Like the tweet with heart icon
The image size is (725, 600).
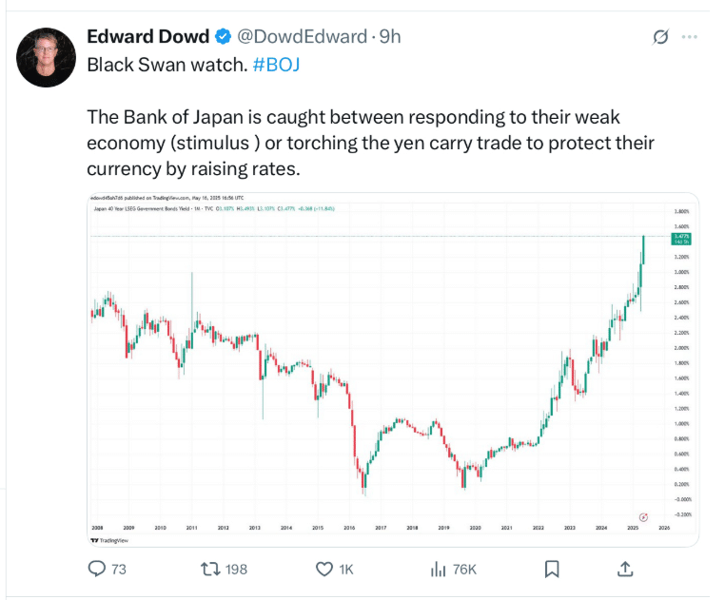click(x=322, y=569)
